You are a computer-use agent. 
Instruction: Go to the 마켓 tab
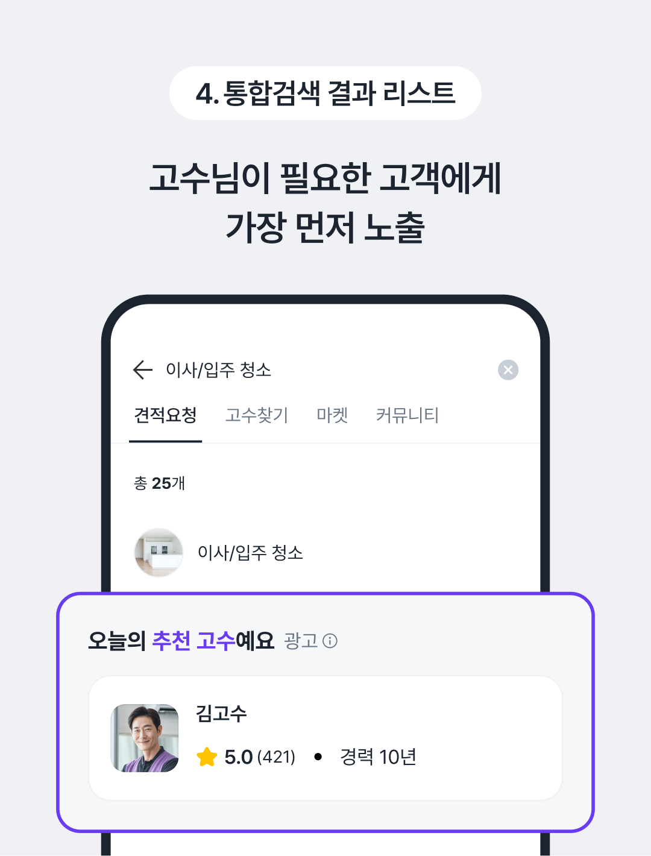(x=332, y=415)
